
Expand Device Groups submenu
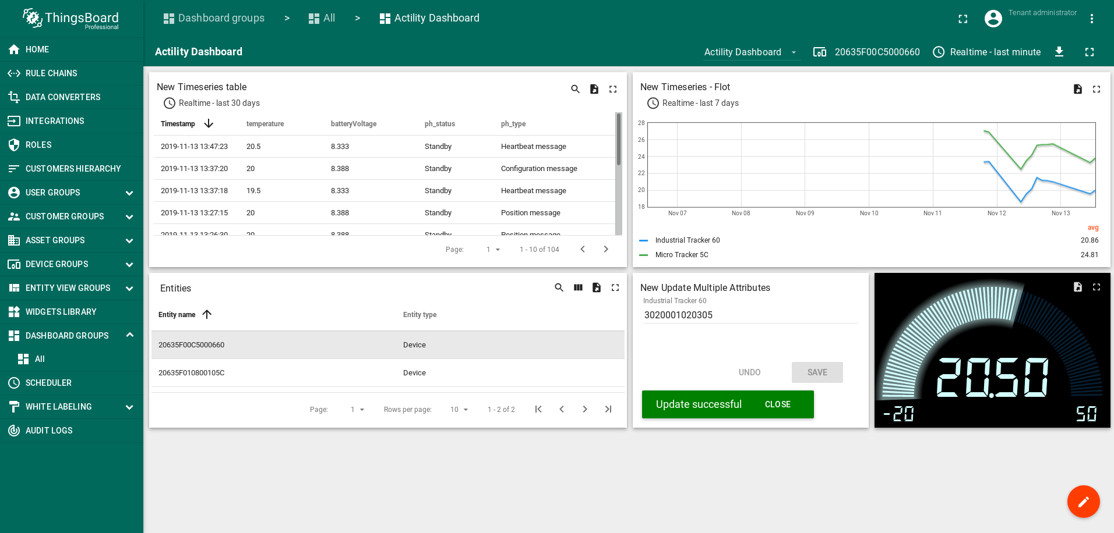click(x=129, y=264)
